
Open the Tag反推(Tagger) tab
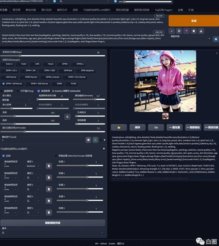pyautogui.click(x=164, y=10)
